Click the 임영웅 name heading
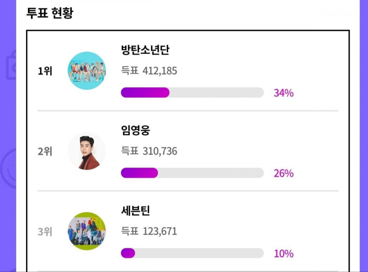 (135, 130)
